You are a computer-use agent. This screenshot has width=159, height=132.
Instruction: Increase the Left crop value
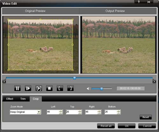pyautogui.click(x=61, y=111)
